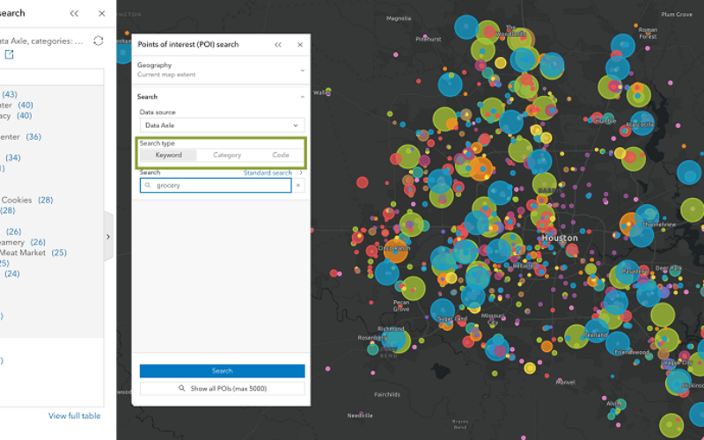Open results in new window icon
The image size is (704, 440).
(x=9, y=55)
